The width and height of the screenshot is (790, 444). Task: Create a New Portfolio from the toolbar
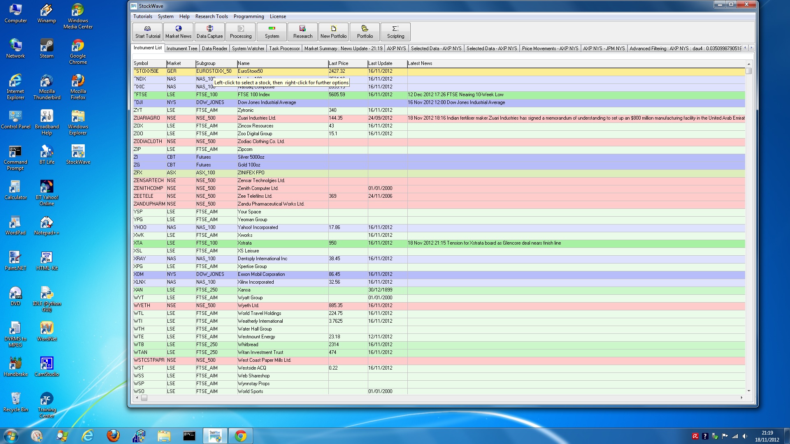click(333, 32)
